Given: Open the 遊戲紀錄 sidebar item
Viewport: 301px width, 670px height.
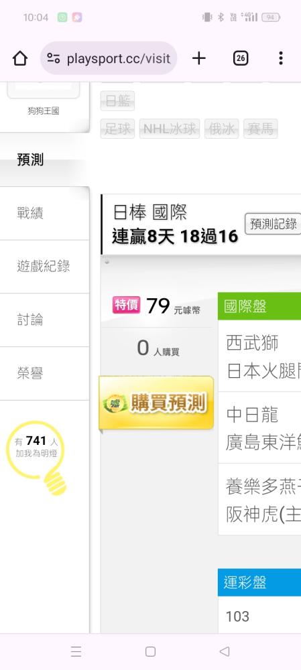Looking at the screenshot, I should tap(44, 267).
